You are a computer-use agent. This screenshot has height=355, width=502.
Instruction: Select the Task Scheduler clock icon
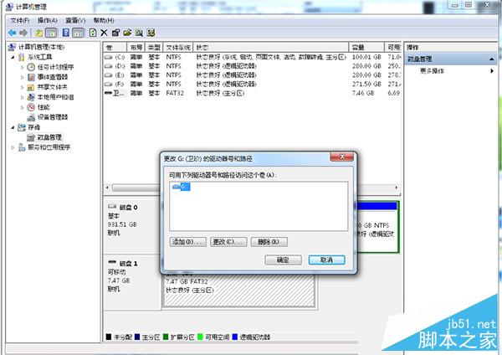tap(31, 67)
